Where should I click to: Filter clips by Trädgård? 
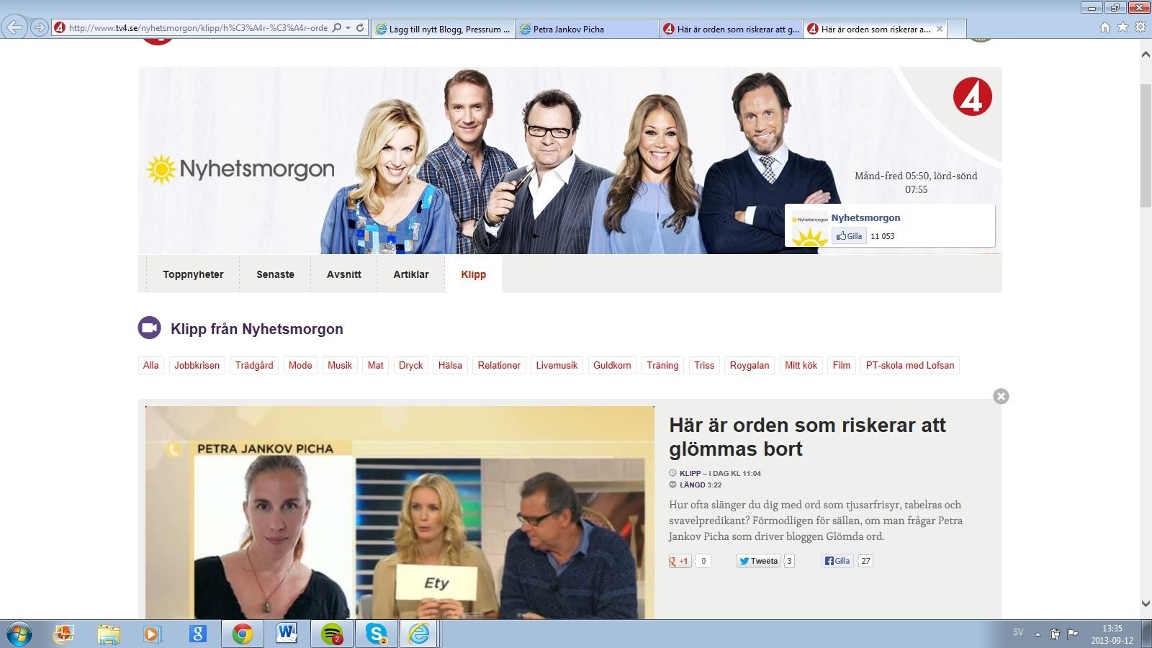click(x=254, y=365)
